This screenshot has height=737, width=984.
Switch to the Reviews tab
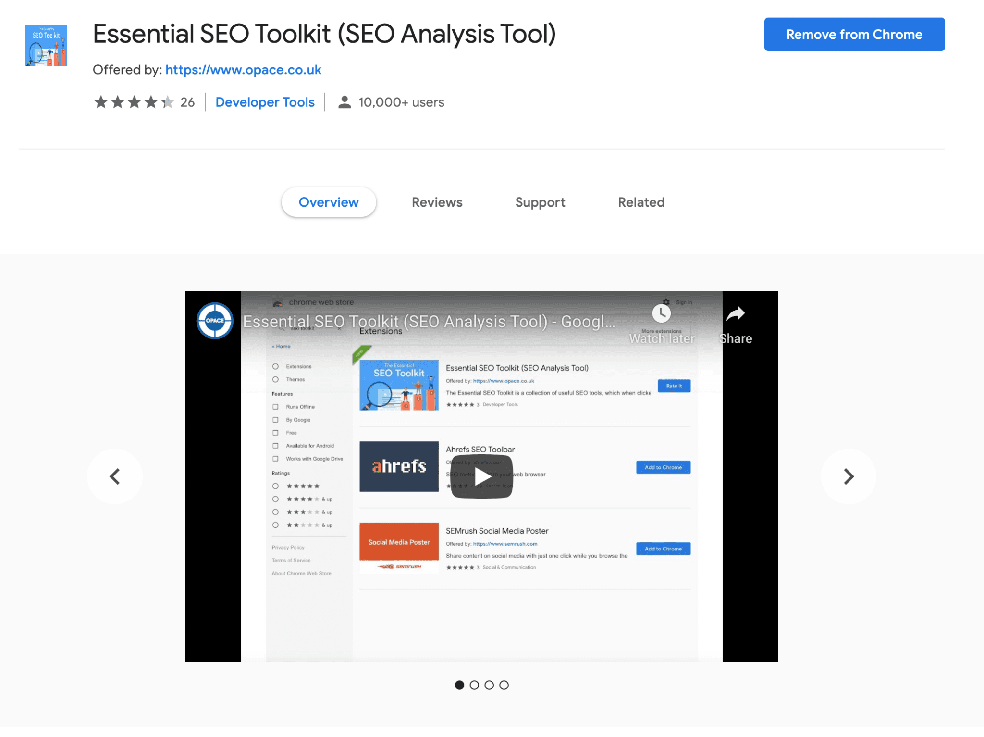click(x=437, y=202)
